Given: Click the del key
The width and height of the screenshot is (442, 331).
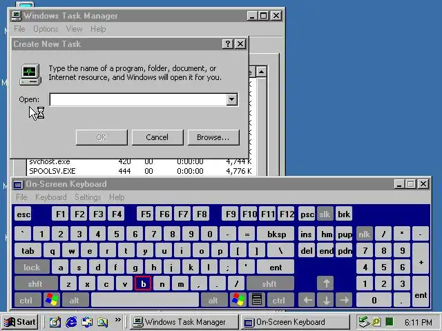Looking at the screenshot, I should (x=307, y=250).
